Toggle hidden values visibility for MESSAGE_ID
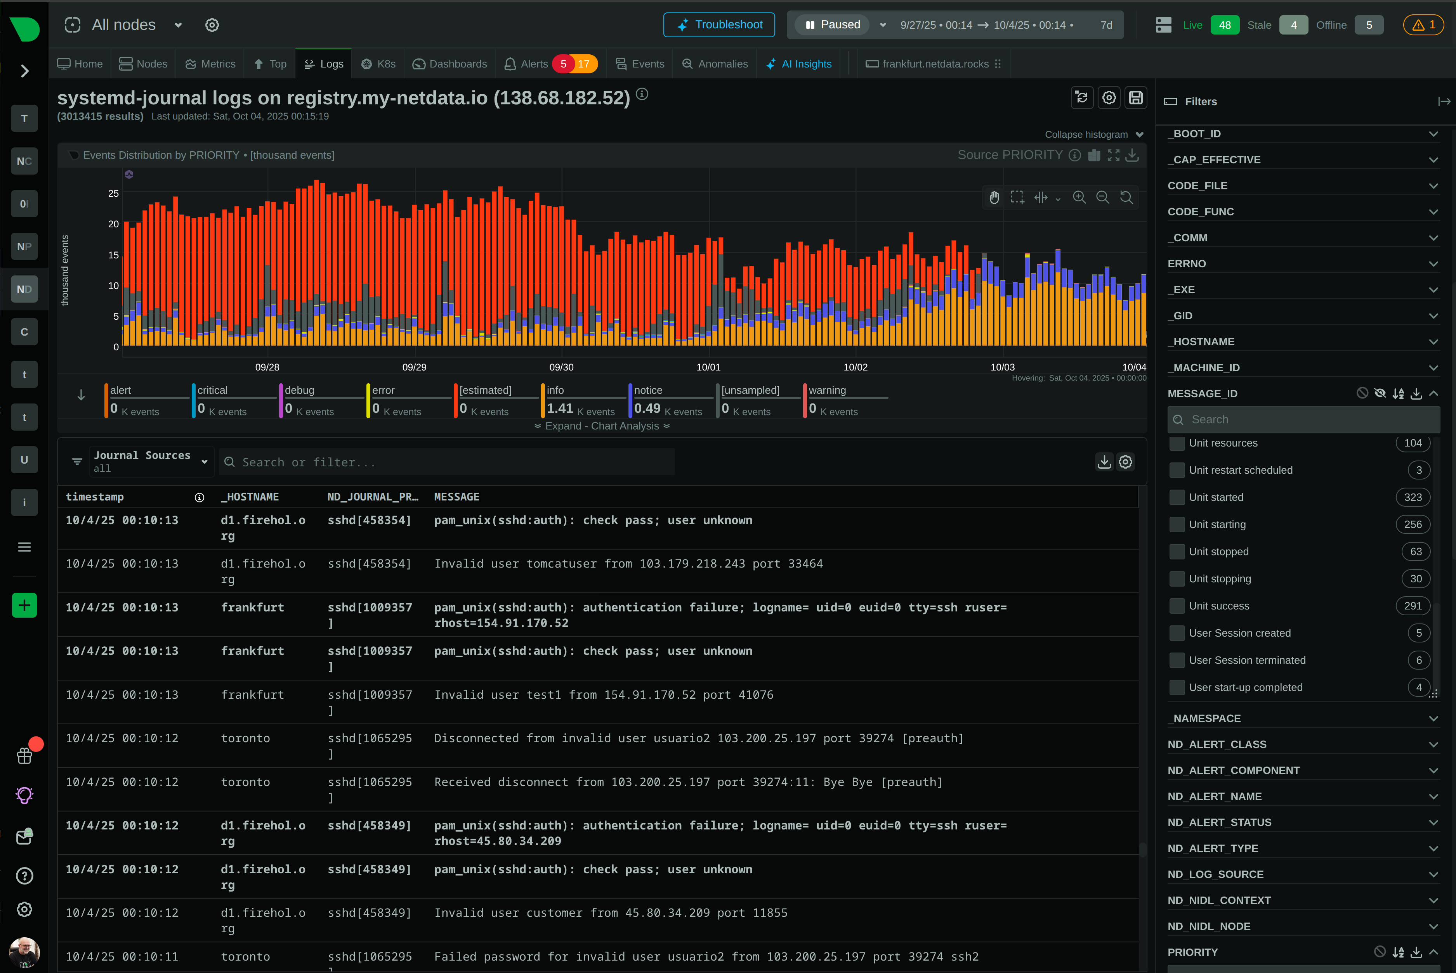Image resolution: width=1456 pixels, height=973 pixels. [x=1381, y=393]
